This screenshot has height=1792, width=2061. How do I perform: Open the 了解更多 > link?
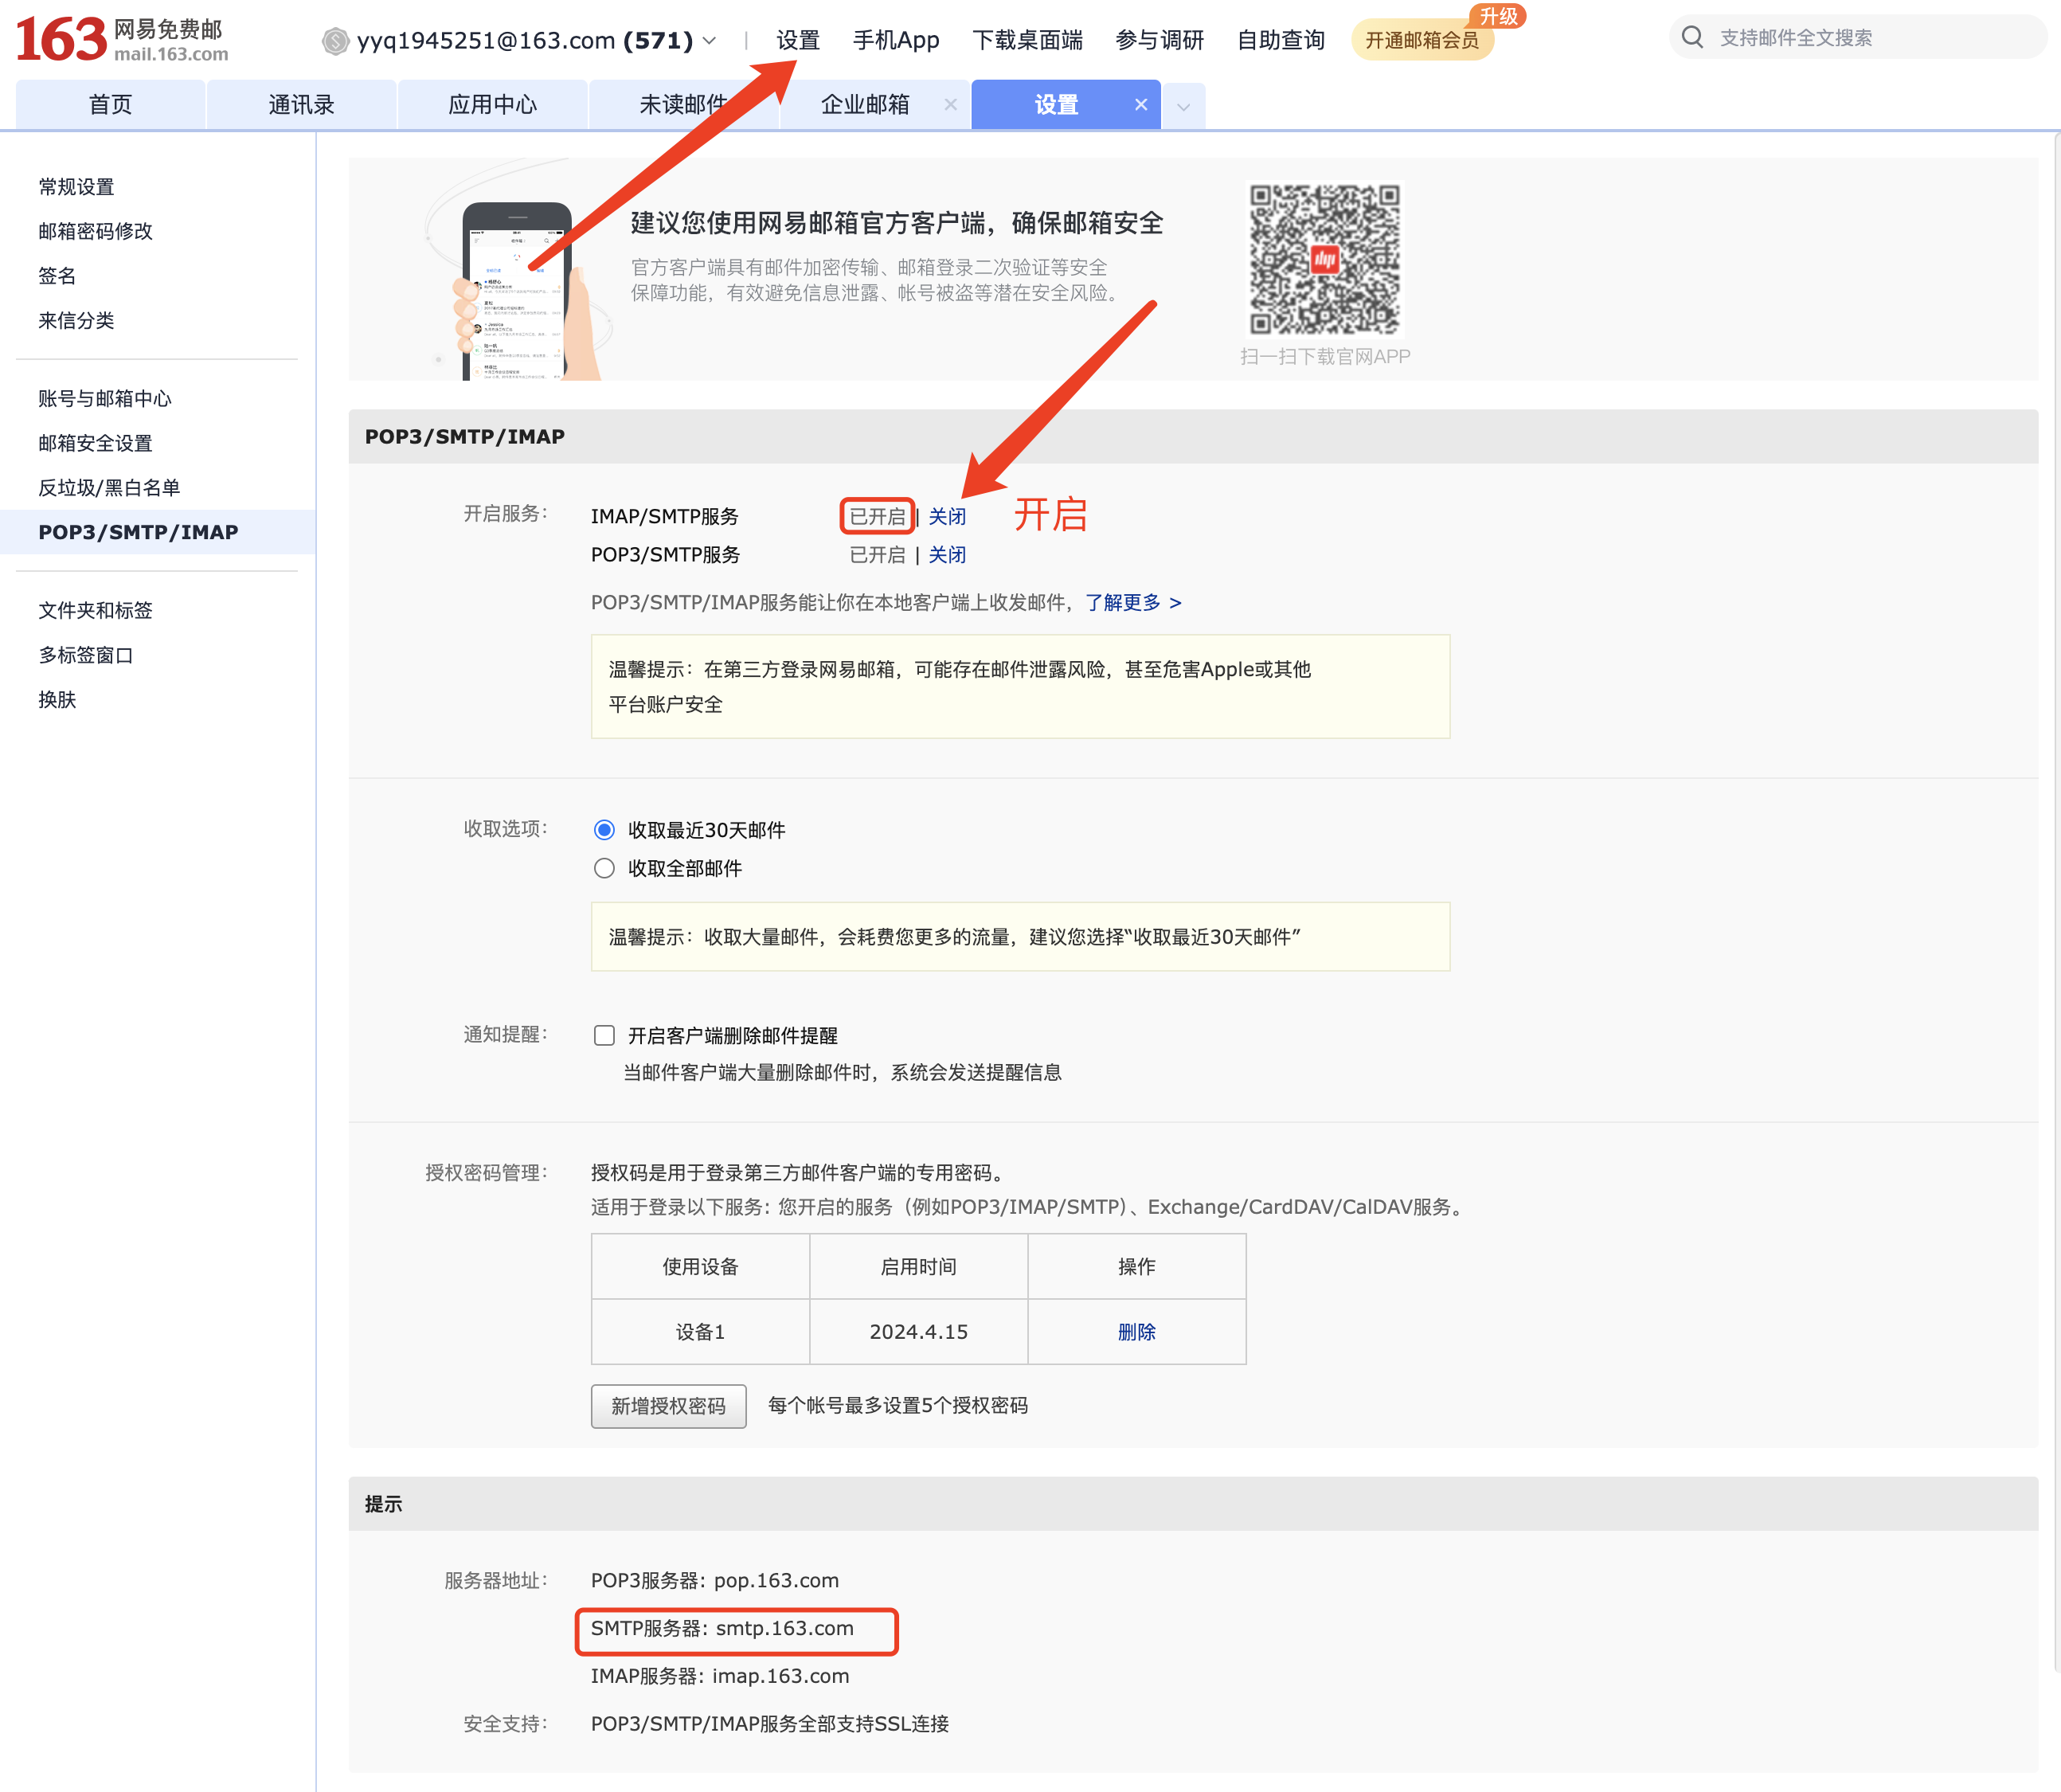pos(1133,603)
